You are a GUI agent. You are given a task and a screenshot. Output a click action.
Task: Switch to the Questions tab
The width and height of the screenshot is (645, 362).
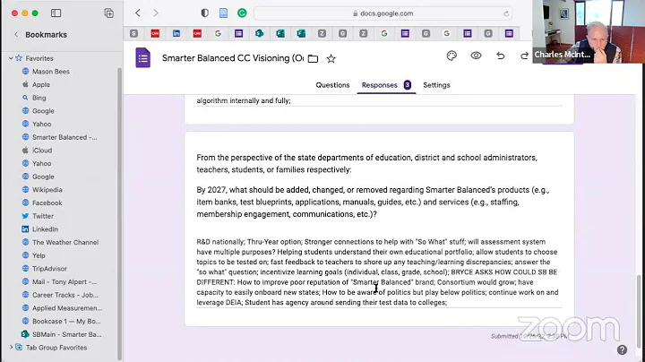click(332, 85)
